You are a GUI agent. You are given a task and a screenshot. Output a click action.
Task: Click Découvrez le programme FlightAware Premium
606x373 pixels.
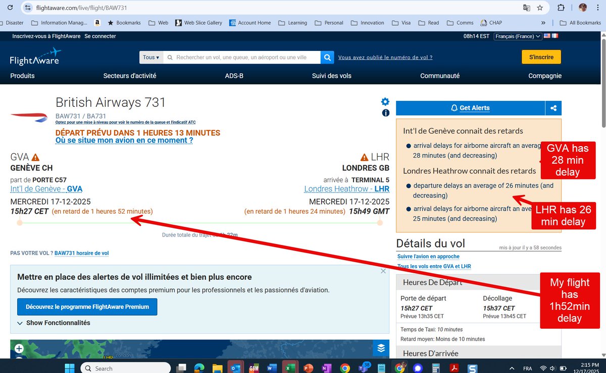[87, 307]
